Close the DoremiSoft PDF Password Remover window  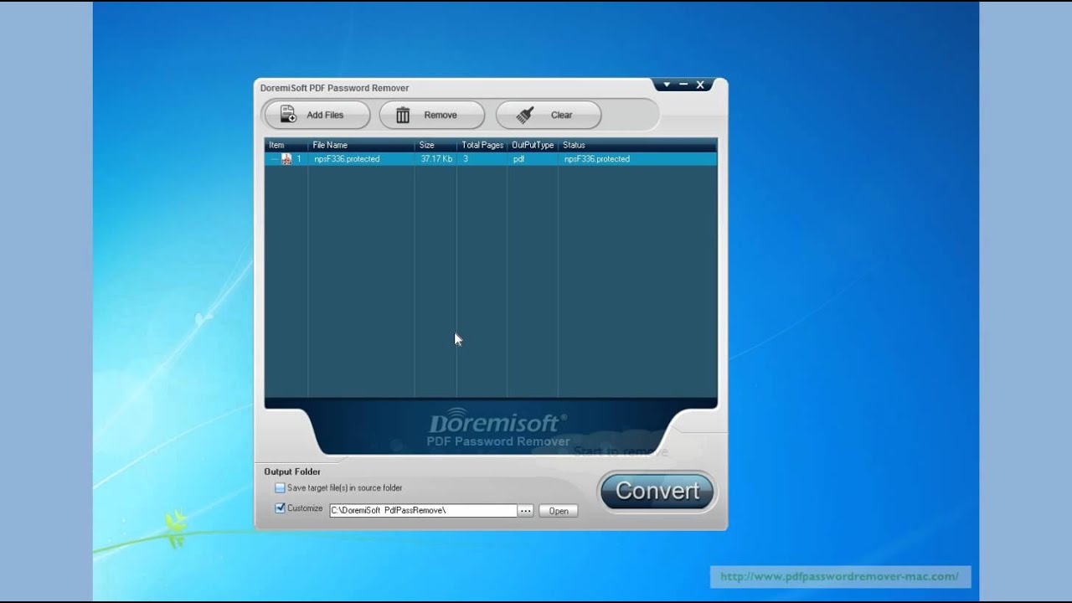tap(700, 85)
